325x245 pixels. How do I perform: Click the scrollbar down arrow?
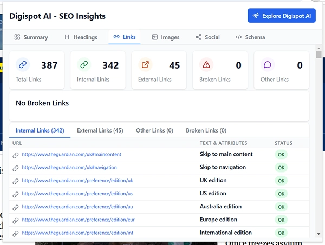(319, 234)
